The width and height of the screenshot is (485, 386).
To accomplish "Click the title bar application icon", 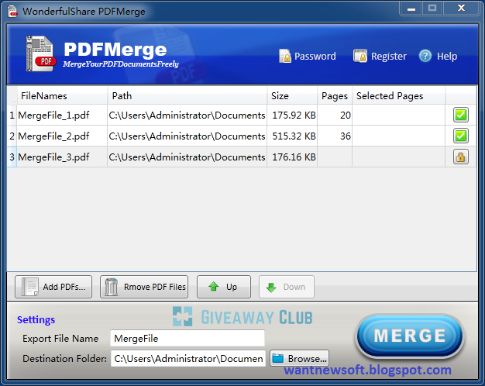I will point(12,11).
